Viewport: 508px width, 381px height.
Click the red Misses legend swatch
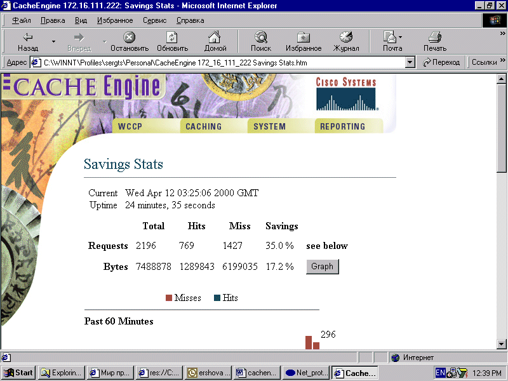coord(169,298)
